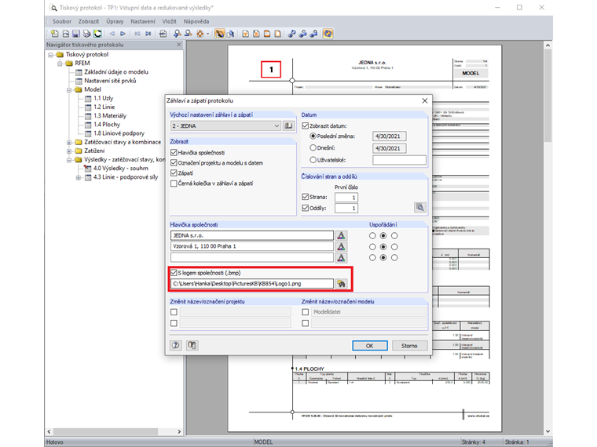Screen dimensions: 597x447
Task: Browse for company logo file
Action: [x=342, y=284]
